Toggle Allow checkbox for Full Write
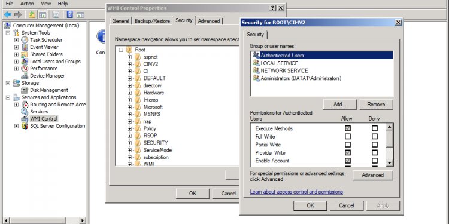The height and width of the screenshot is (224, 449). point(348,137)
